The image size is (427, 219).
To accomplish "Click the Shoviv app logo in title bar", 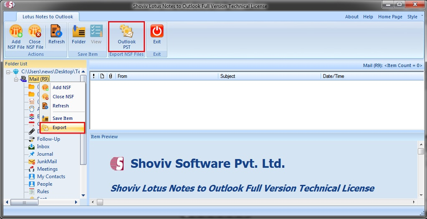I will click(9, 5).
